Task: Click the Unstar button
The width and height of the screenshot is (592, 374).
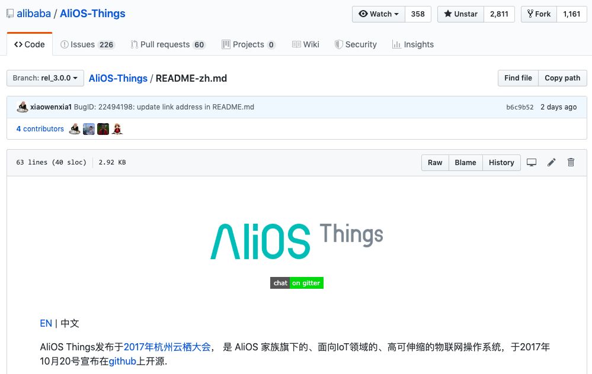Action: (460, 14)
